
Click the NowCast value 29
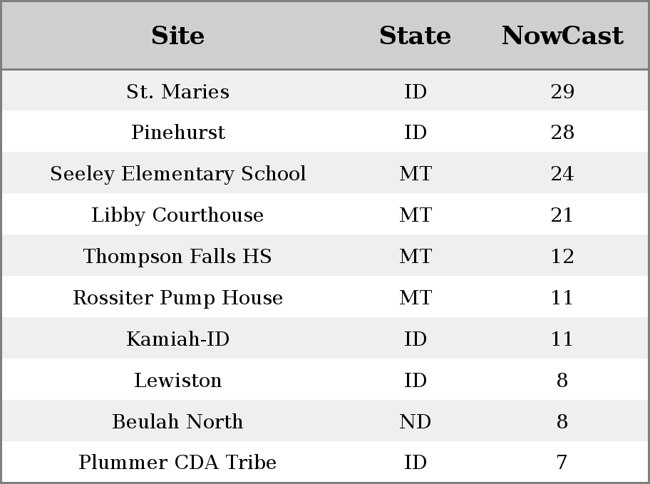(562, 91)
